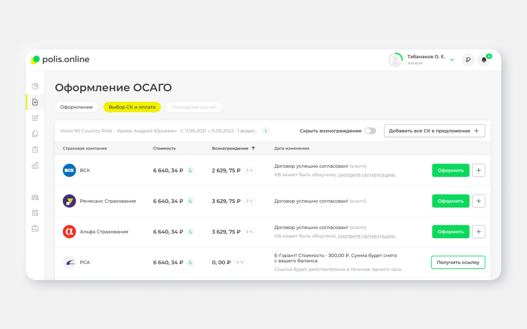Add Альфа Страхование offer with plus button
Viewport: 527px width, 329px height.
click(x=479, y=232)
